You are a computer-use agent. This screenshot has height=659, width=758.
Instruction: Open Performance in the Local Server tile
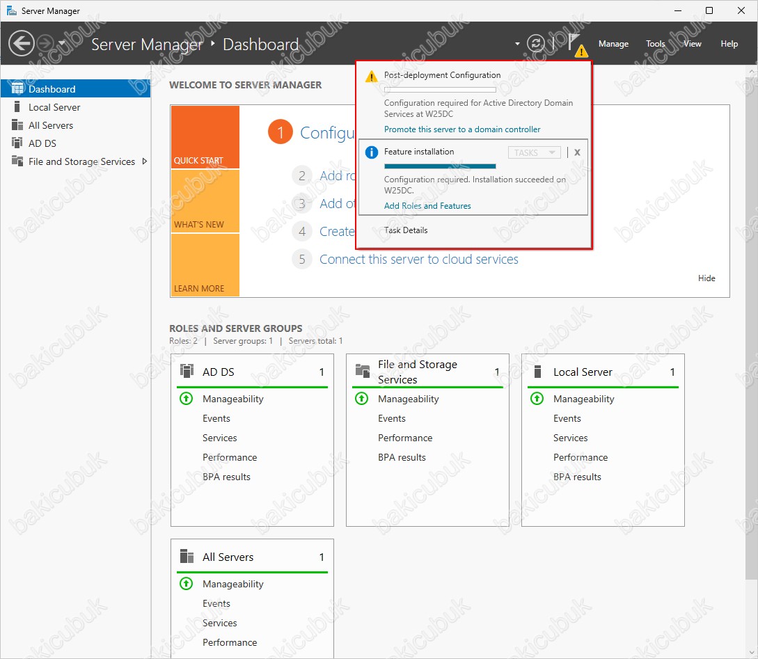[x=581, y=457]
